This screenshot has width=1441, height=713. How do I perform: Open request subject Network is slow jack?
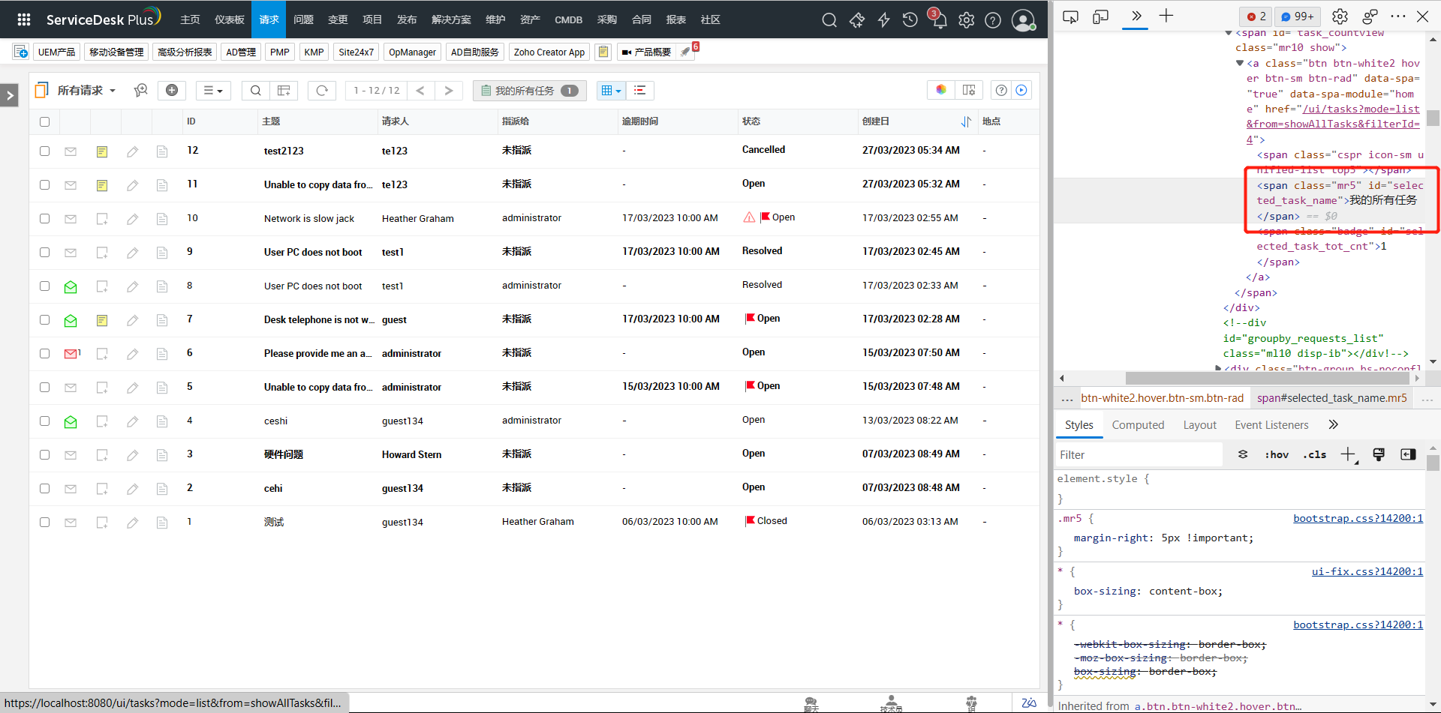(309, 219)
